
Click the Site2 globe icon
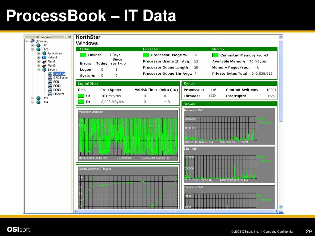pyautogui.click(x=38, y=49)
